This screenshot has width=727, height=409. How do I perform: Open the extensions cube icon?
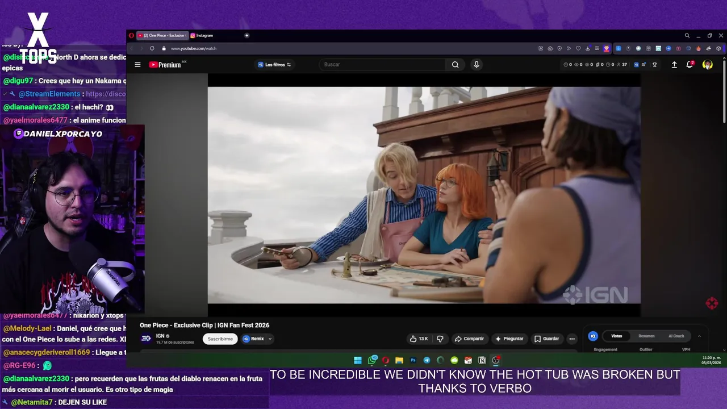(x=718, y=48)
